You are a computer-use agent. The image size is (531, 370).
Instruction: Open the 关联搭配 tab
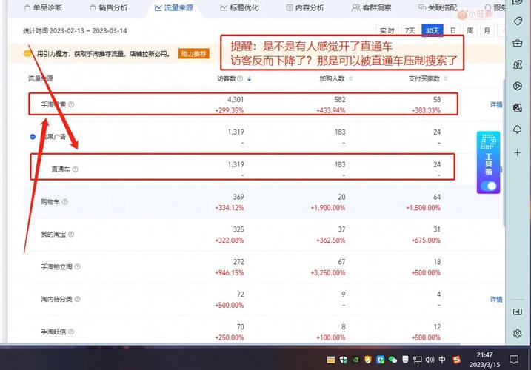(x=438, y=7)
